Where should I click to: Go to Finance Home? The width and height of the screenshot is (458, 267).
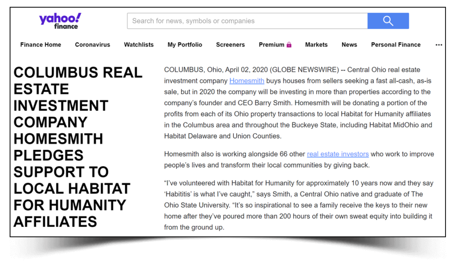point(41,45)
